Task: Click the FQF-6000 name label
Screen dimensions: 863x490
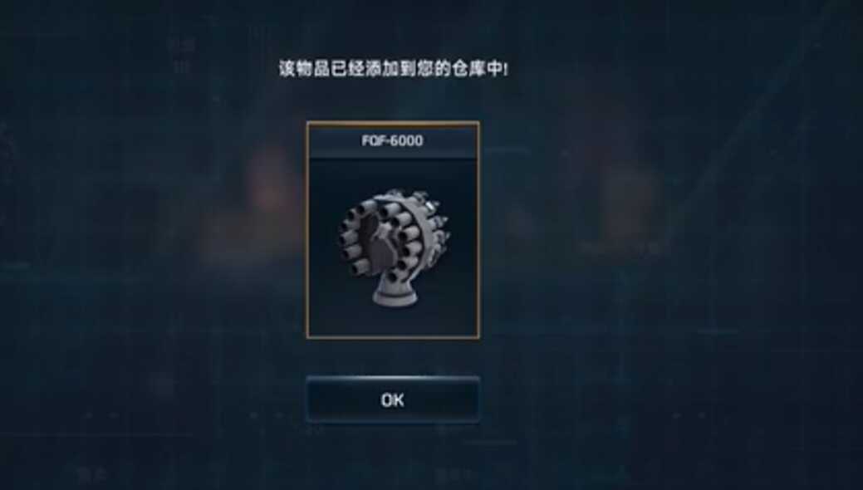Action: point(392,141)
